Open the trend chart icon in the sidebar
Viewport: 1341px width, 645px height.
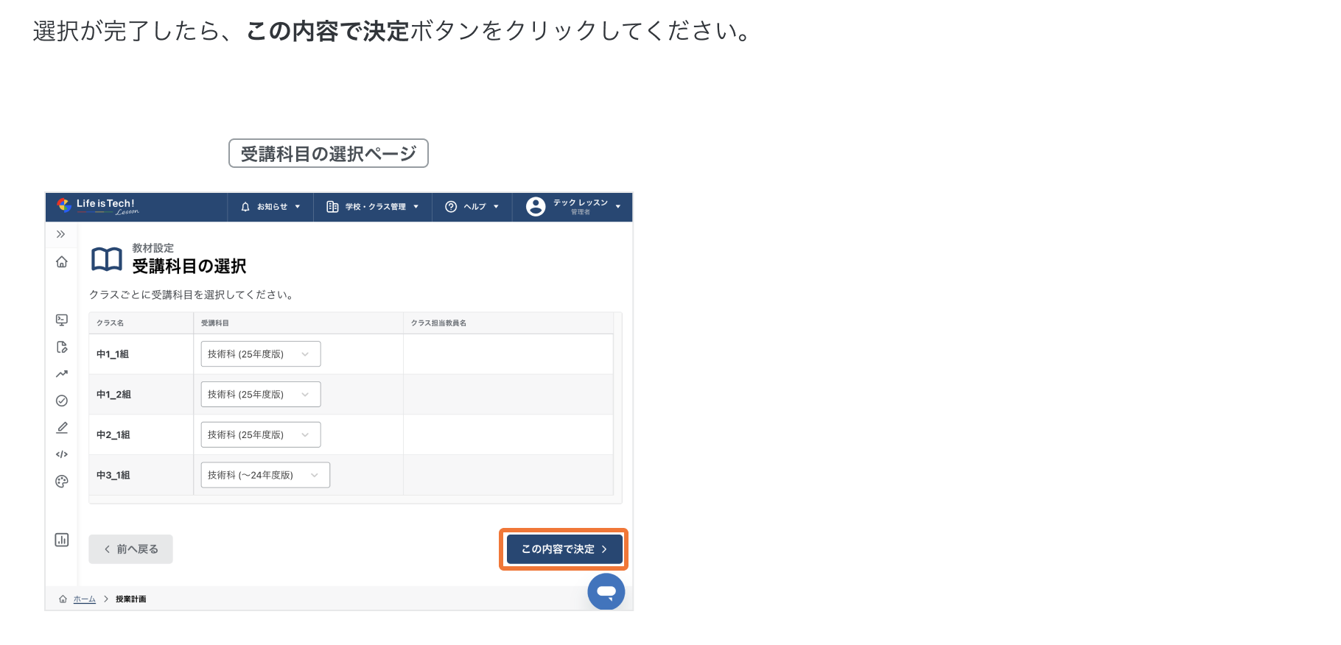(62, 374)
